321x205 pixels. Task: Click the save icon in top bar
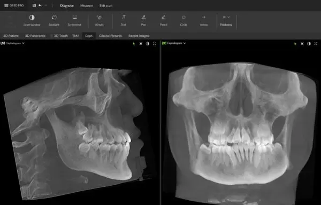34,5
